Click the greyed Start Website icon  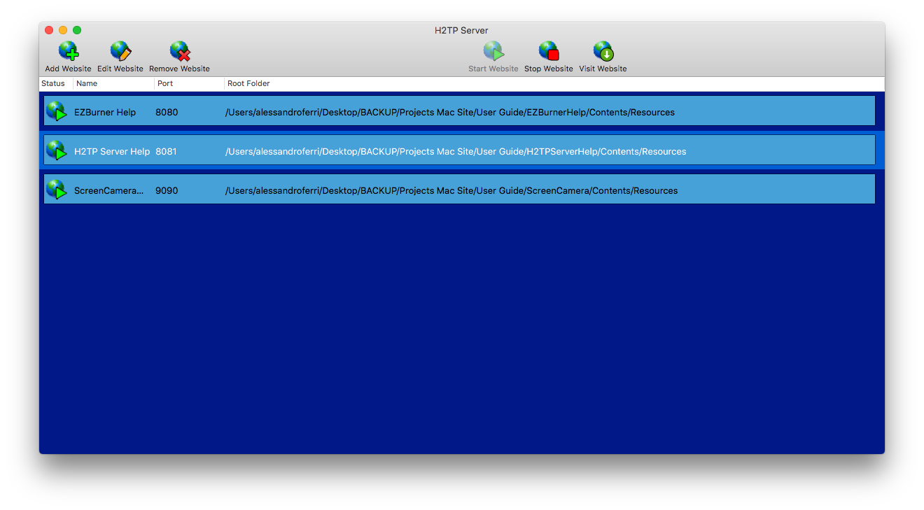click(x=493, y=52)
